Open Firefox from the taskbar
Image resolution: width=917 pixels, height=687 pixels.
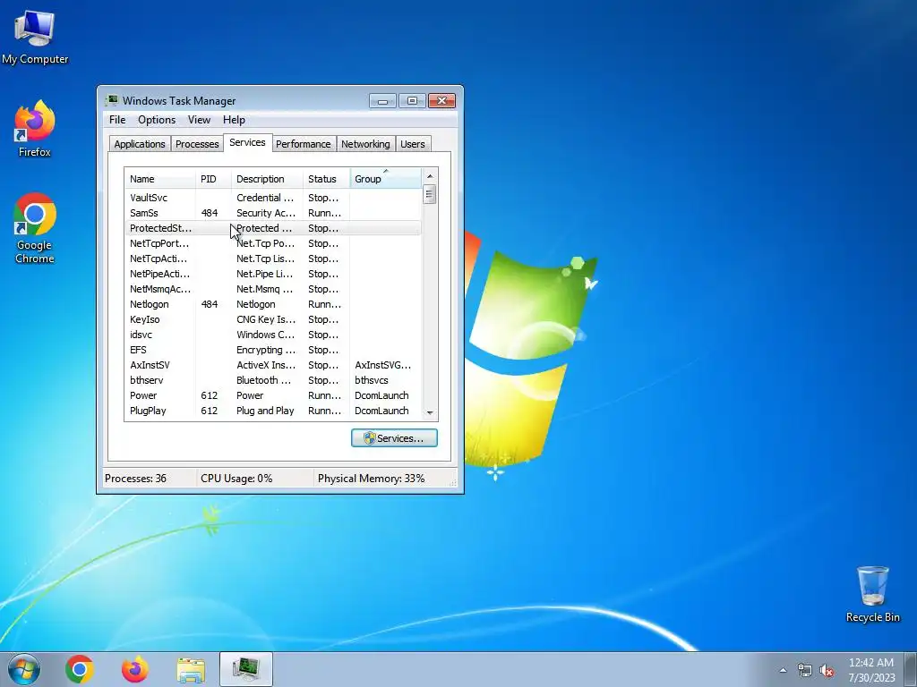pyautogui.click(x=134, y=669)
